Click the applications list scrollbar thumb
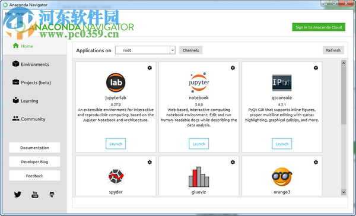The width and height of the screenshot is (356, 216). click(344, 96)
